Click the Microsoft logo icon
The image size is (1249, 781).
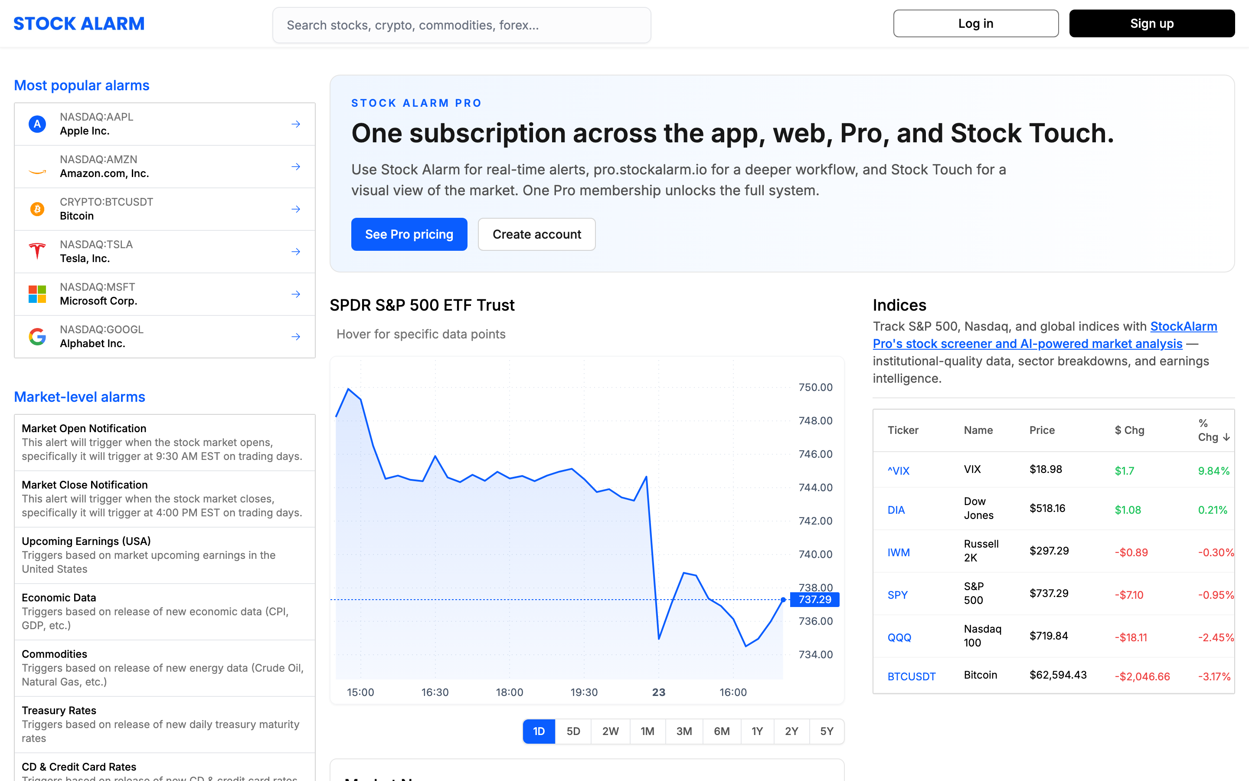coord(37,294)
